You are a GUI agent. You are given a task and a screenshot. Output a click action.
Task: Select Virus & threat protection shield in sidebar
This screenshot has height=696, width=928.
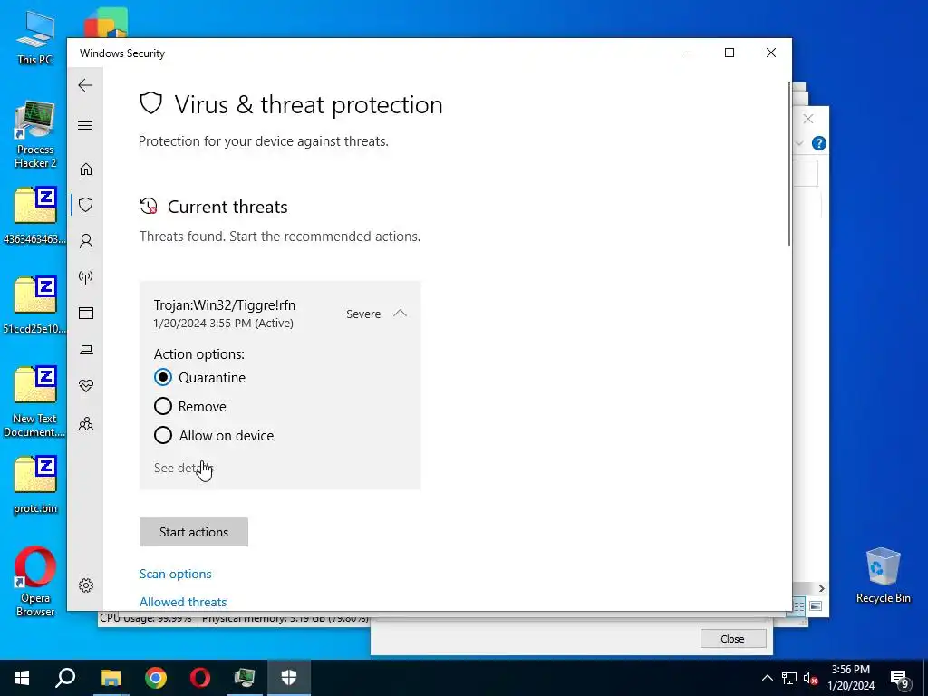(86, 205)
